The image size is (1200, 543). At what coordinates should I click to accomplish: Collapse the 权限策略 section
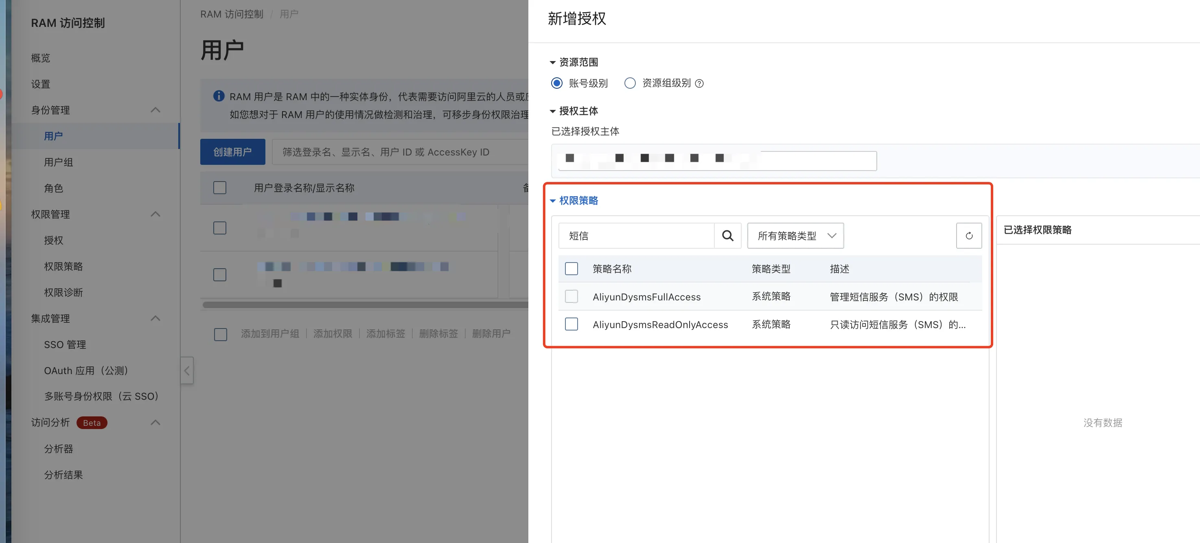[552, 201]
